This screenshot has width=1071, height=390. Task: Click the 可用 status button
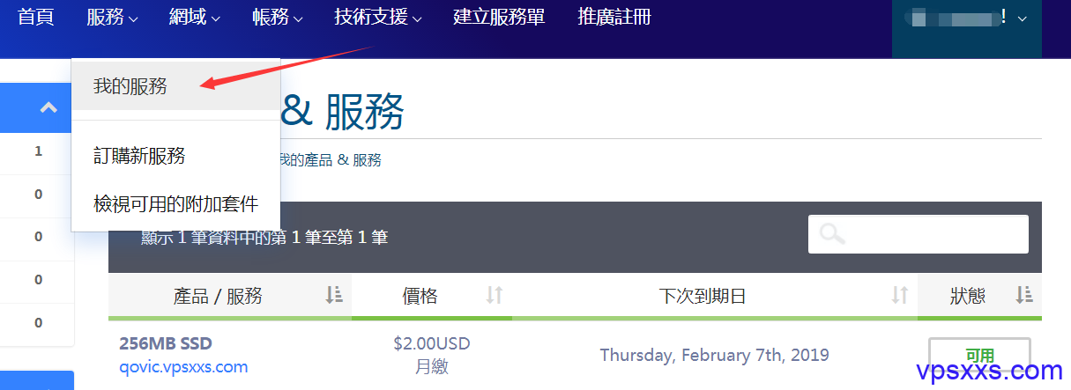pyautogui.click(x=979, y=356)
